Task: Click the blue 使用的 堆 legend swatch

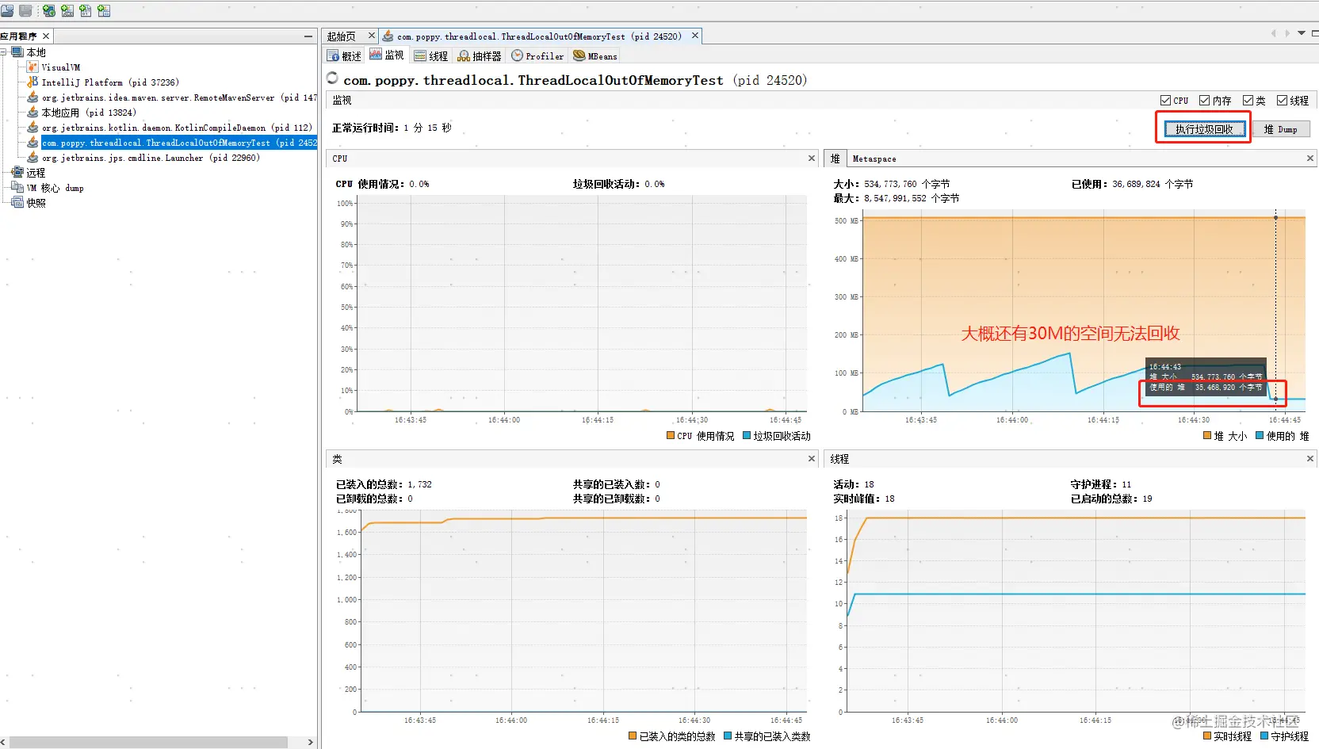Action: 1260,435
